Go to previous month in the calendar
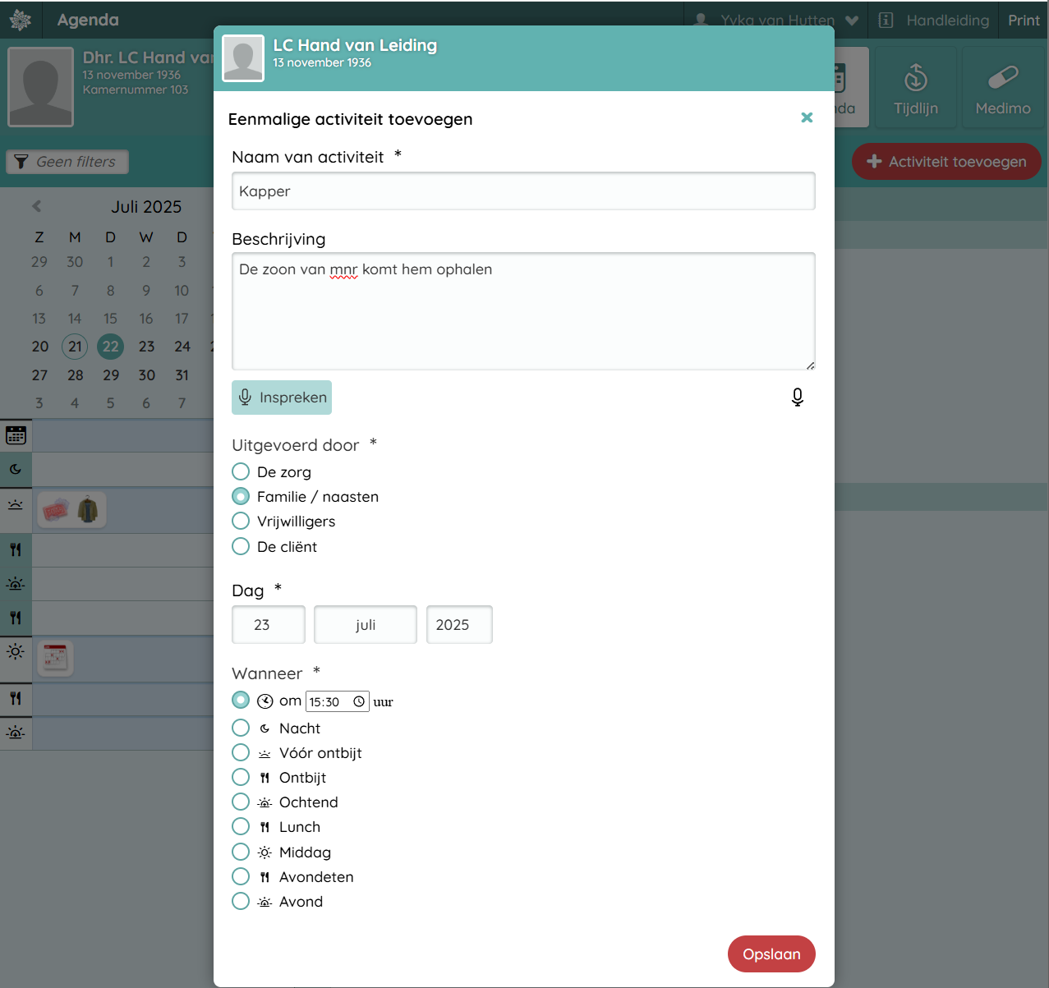The image size is (1049, 988). pos(37,206)
